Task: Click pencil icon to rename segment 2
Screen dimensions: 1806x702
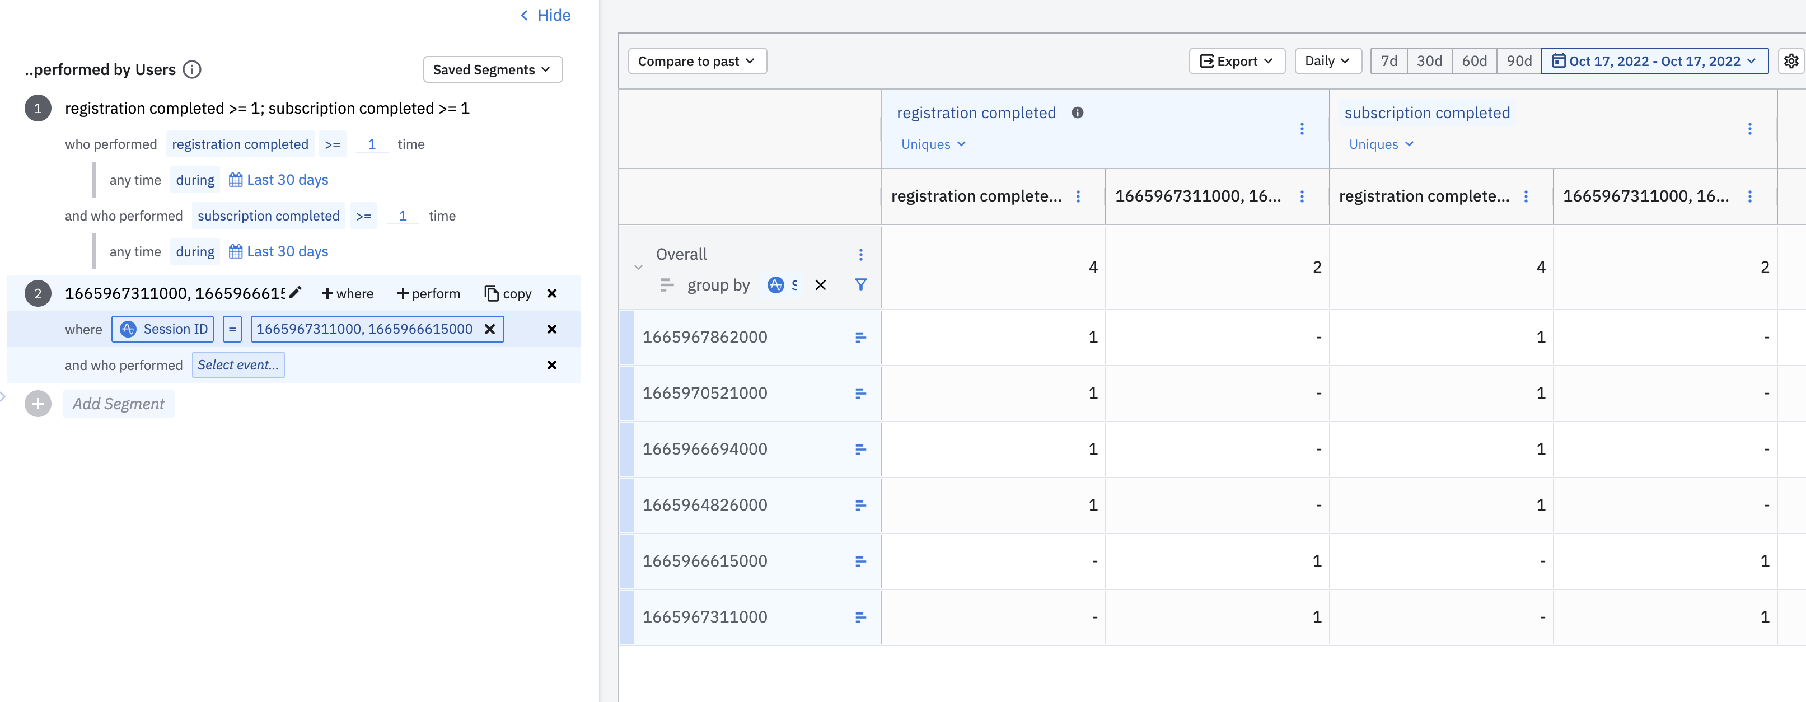Action: point(295,292)
